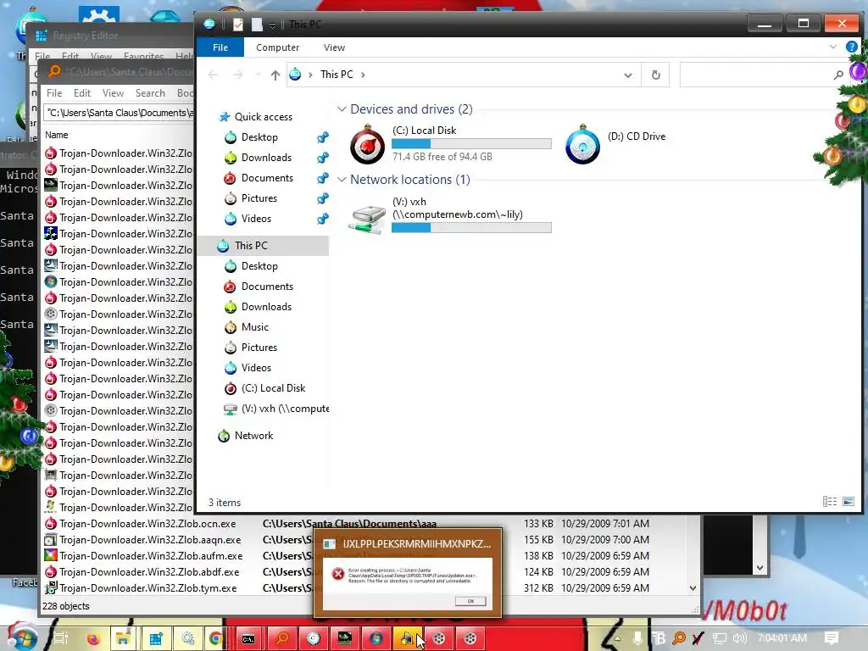This screenshot has height=651, width=868.
Task: Open Explorer help question mark icon
Action: pos(851,47)
